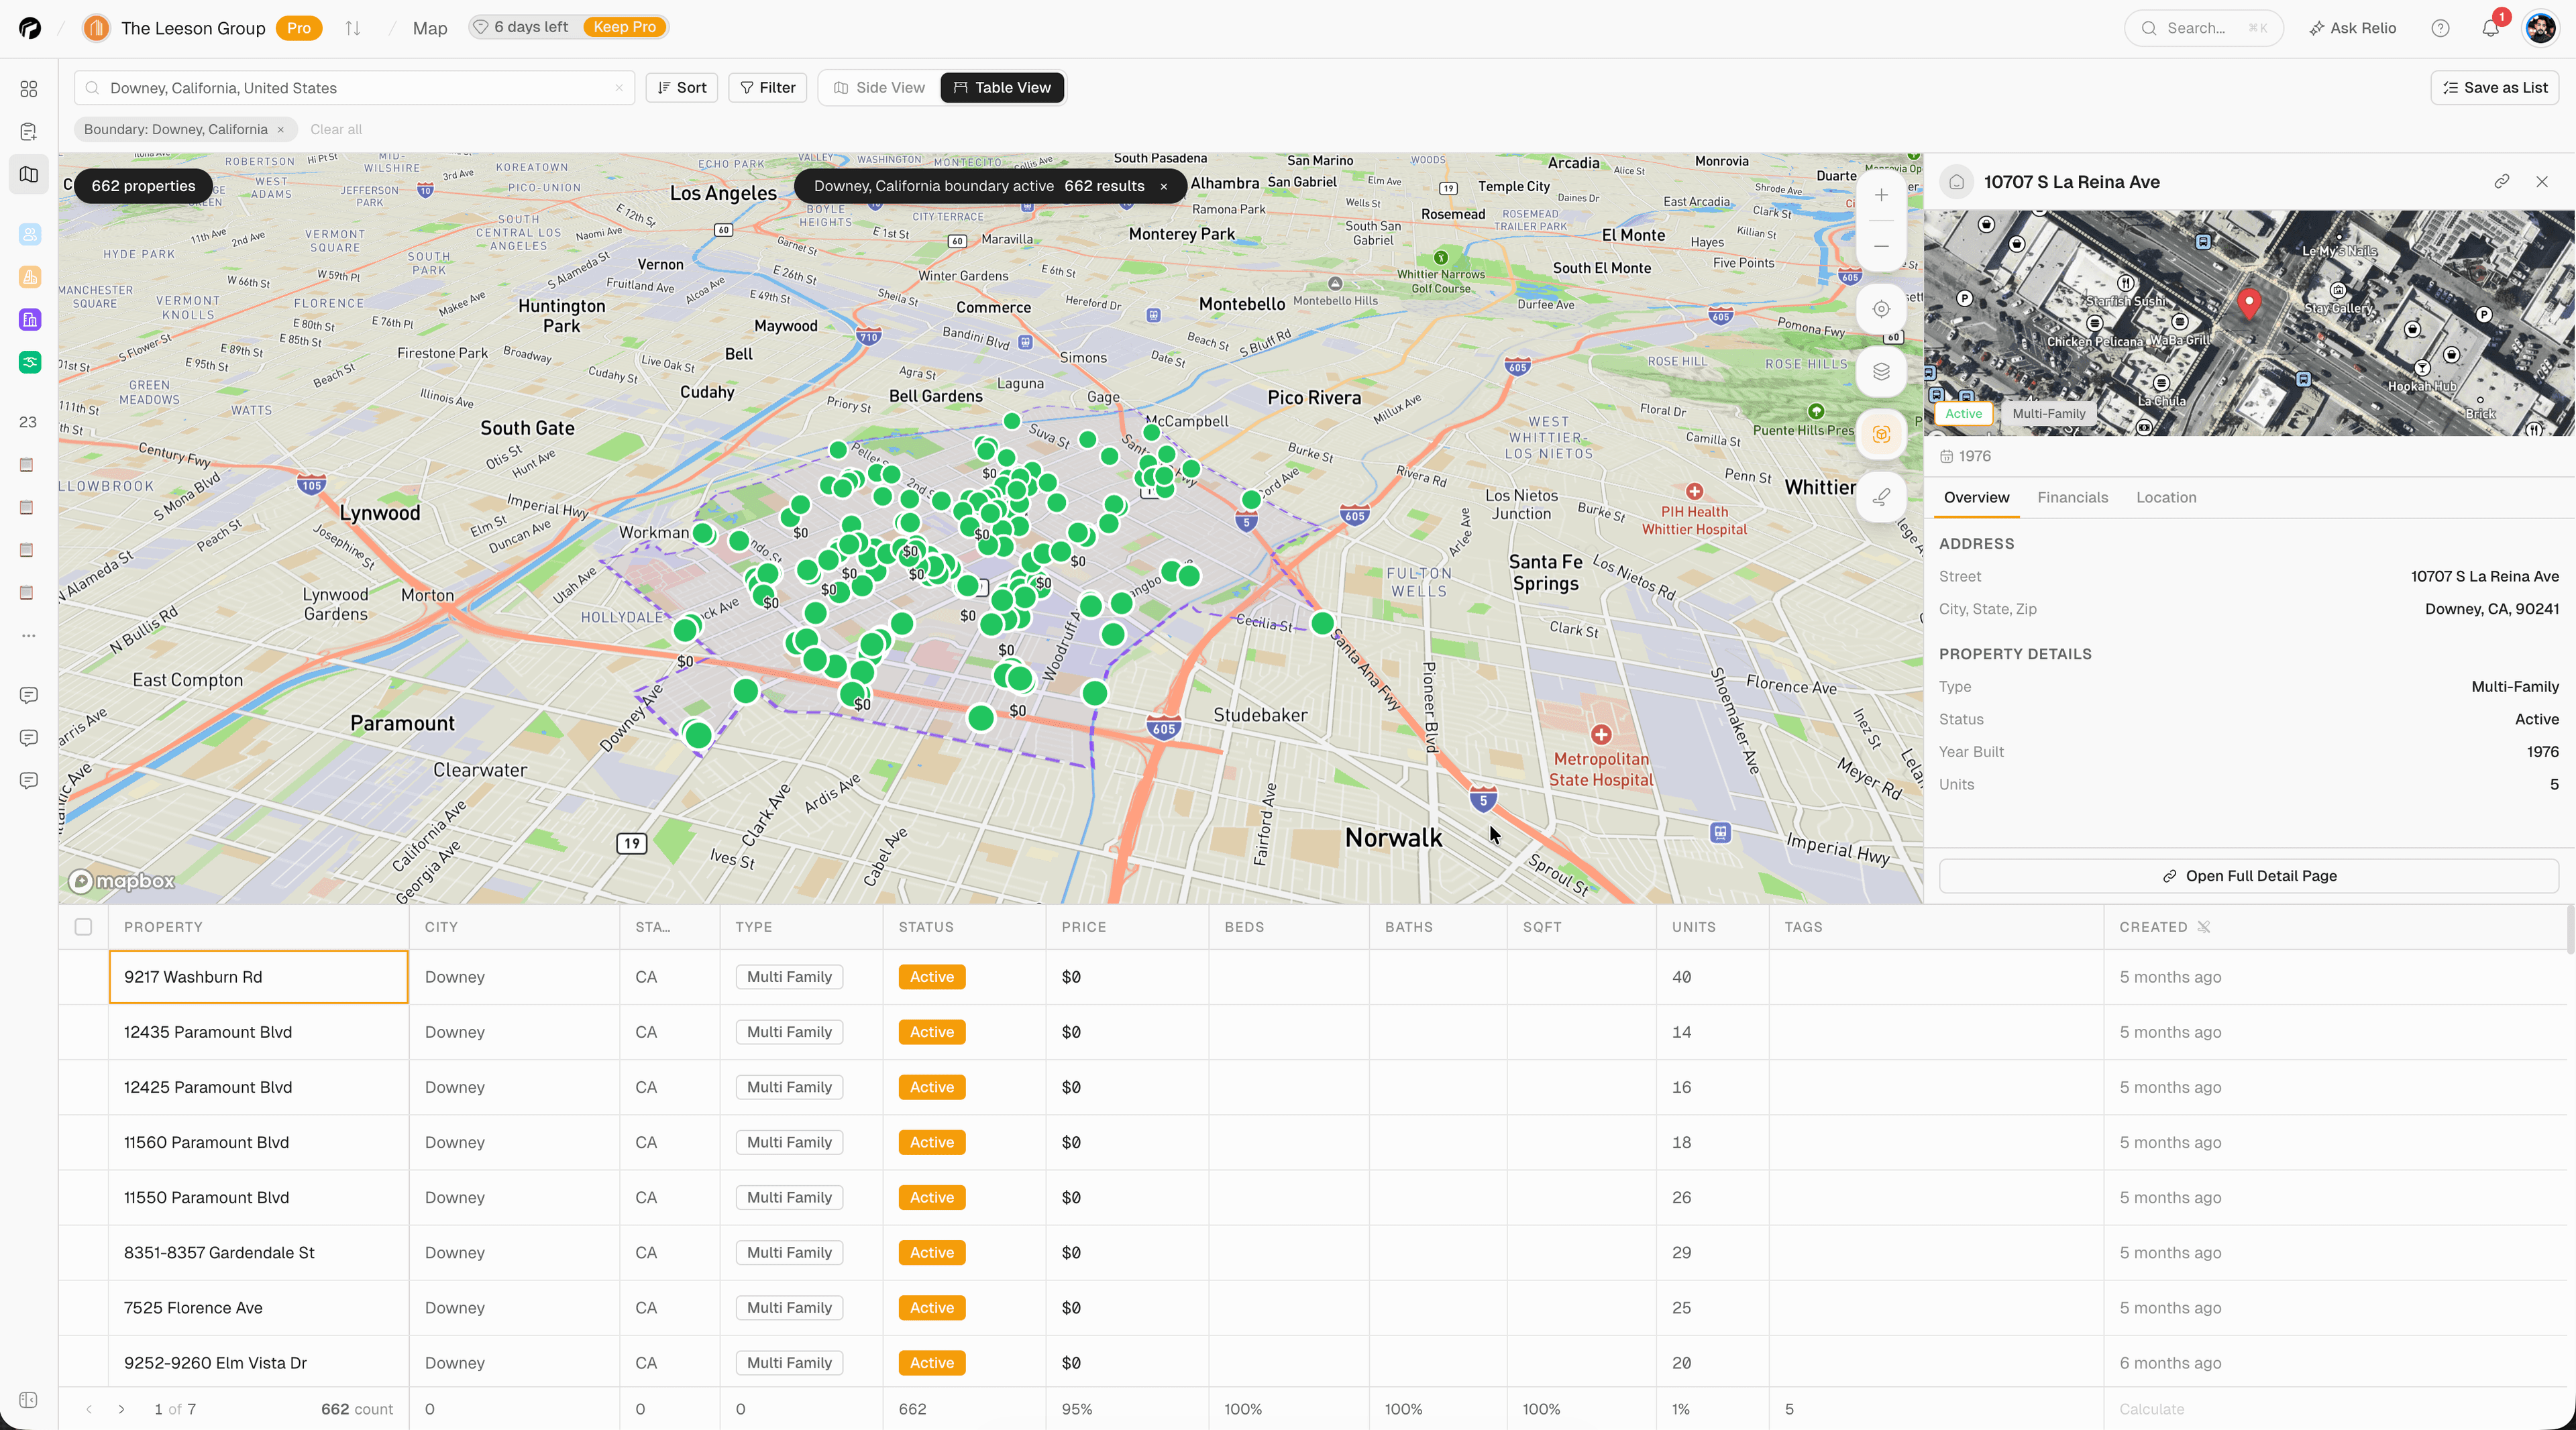Select the boundary drawing tool
Image resolution: width=2576 pixels, height=1430 pixels.
pyautogui.click(x=1881, y=497)
